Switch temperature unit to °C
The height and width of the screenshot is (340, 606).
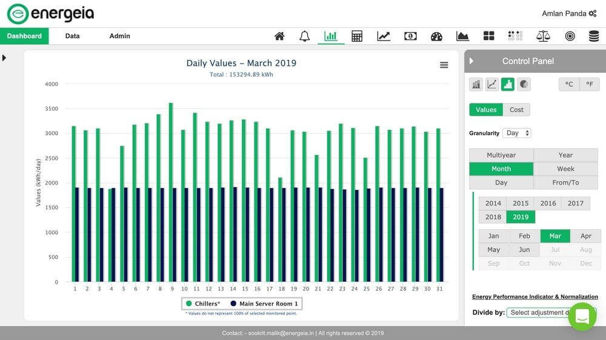coord(569,85)
